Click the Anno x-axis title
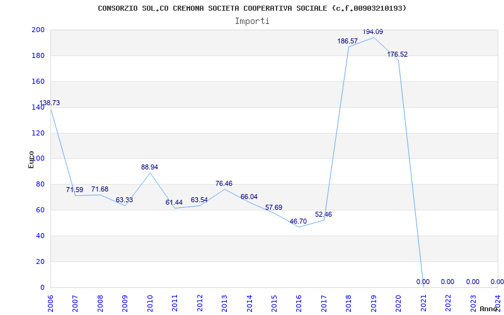 (489, 309)
